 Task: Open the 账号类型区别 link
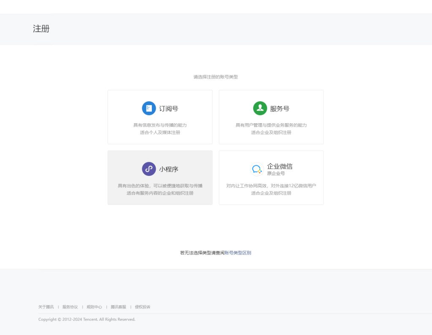click(x=238, y=253)
